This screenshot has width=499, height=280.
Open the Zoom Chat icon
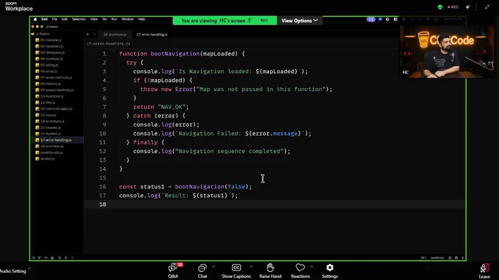tap(203, 268)
